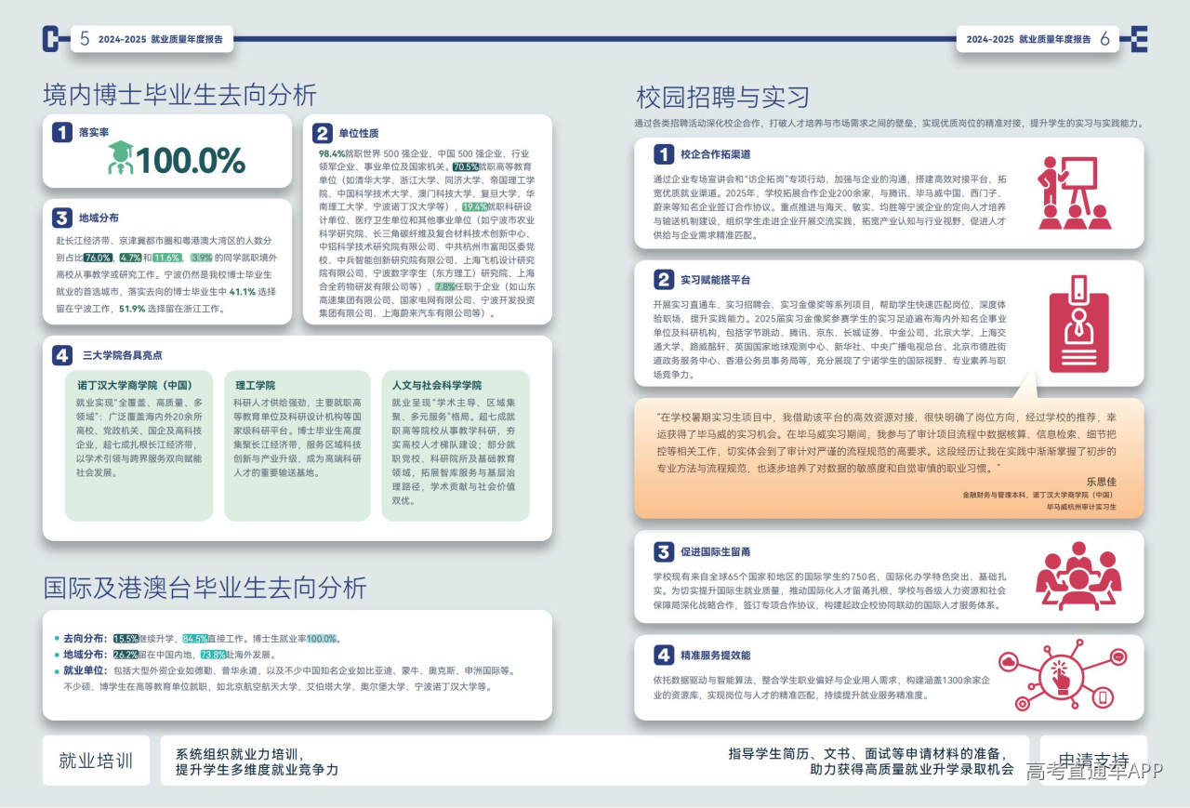Click the red ID badge icon
This screenshot has width=1190, height=808.
tap(1078, 322)
